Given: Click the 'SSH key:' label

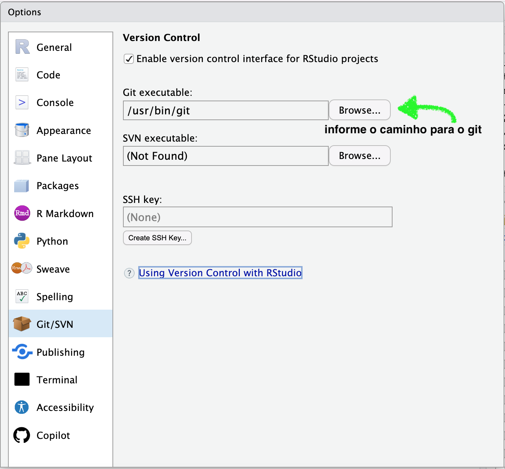Looking at the screenshot, I should 142,200.
